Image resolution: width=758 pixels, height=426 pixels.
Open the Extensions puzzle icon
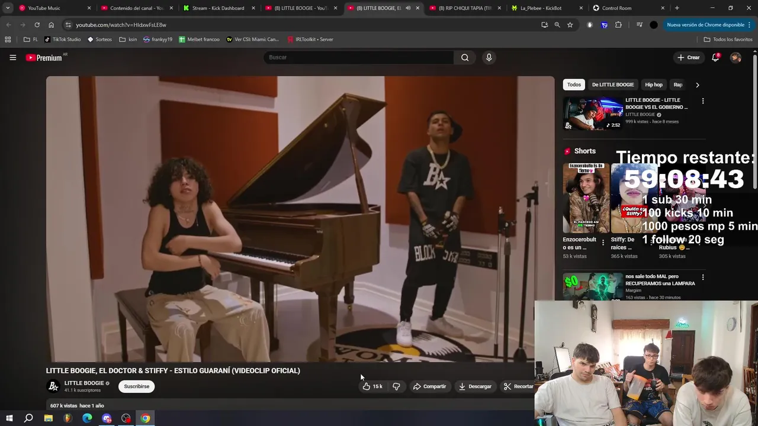(x=618, y=25)
